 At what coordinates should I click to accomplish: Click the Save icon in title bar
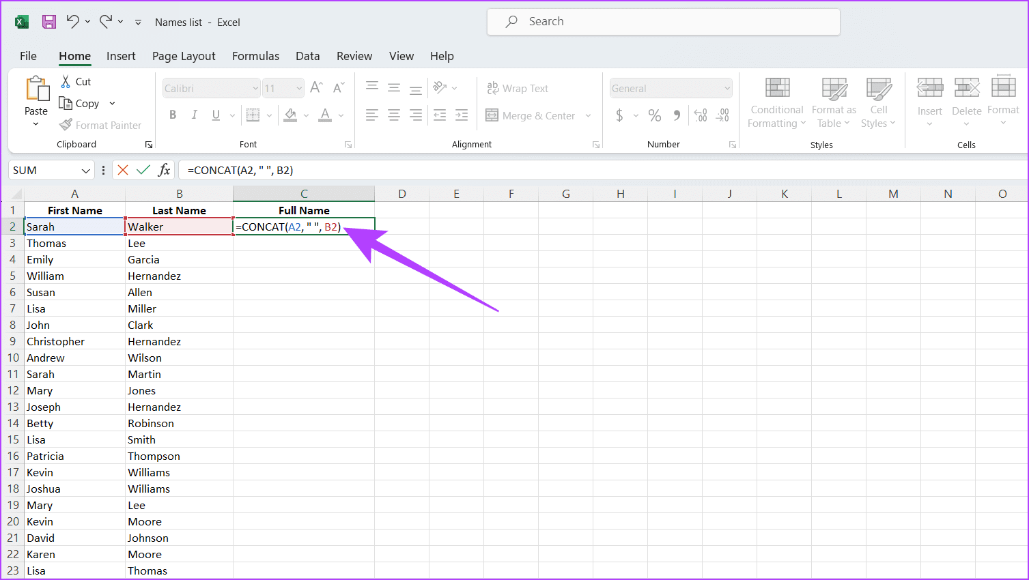[x=49, y=22]
